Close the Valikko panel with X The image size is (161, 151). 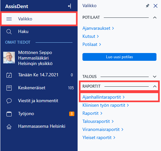tap(156, 6)
